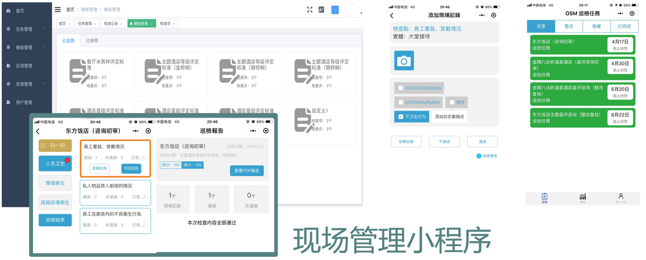
Task: Tap the 通過 button on 添加現場記錄 screen
Action: pos(482,141)
